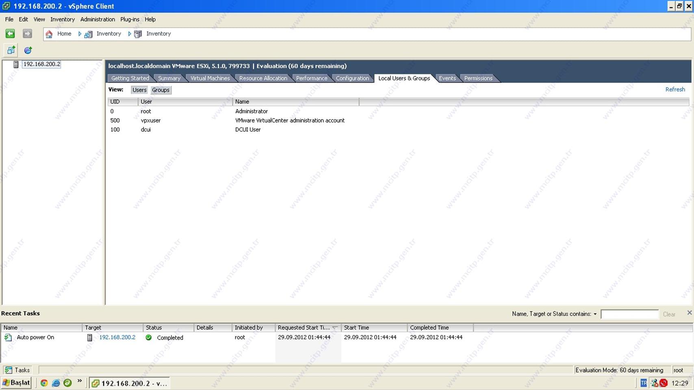Open Internet Explorer from quick launch
This screenshot has height=390, width=694.
(56, 383)
